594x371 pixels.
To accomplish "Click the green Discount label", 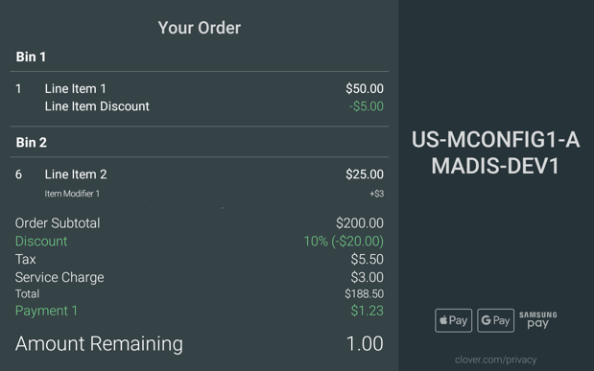I will coord(41,242).
